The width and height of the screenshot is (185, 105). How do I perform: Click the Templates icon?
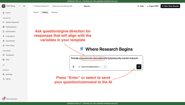(x=3, y=55)
